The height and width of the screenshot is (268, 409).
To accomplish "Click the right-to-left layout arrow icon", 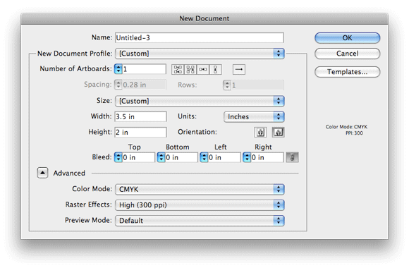I will (238, 69).
